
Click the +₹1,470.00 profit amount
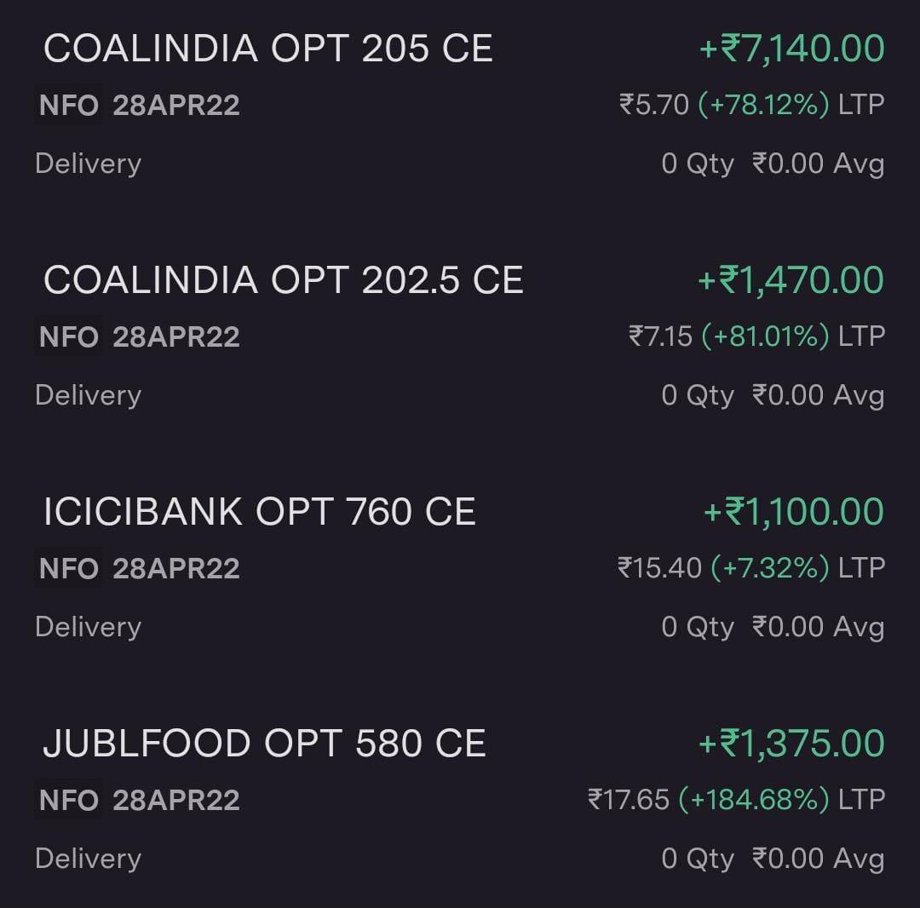(x=791, y=280)
